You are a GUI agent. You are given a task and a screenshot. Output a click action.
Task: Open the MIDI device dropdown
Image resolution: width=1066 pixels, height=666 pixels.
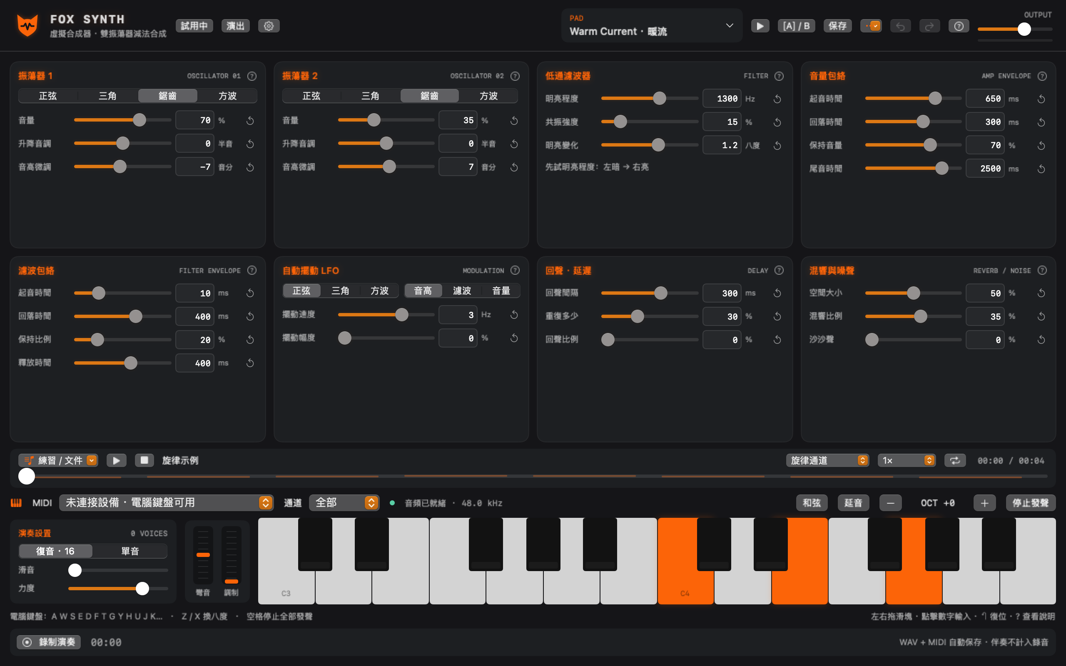pyautogui.click(x=166, y=502)
